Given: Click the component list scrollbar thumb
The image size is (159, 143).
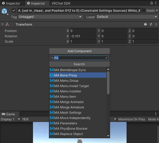Looking at the screenshot, I should [x=108, y=83].
